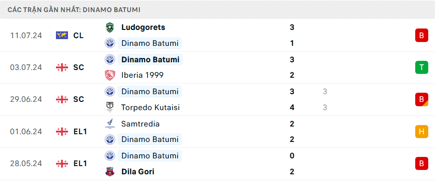Click Dinamo Batumi crest in 11.07.24 match
Viewport: 435px width, 183px height.
pyautogui.click(x=110, y=43)
